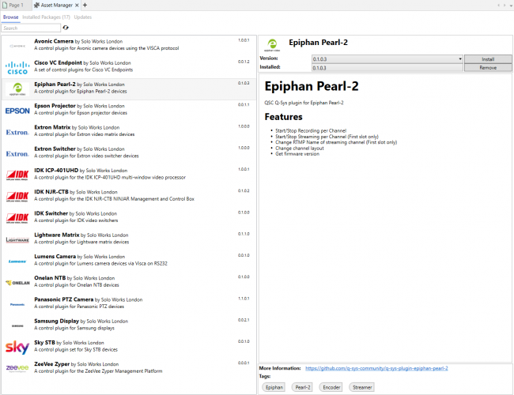
Task: Click ZeeVee Zyper version 0.0.0.1
Action: pyautogui.click(x=244, y=363)
